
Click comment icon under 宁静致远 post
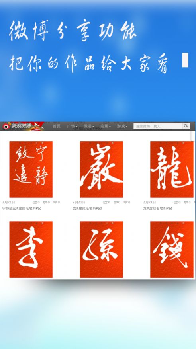[45, 202]
